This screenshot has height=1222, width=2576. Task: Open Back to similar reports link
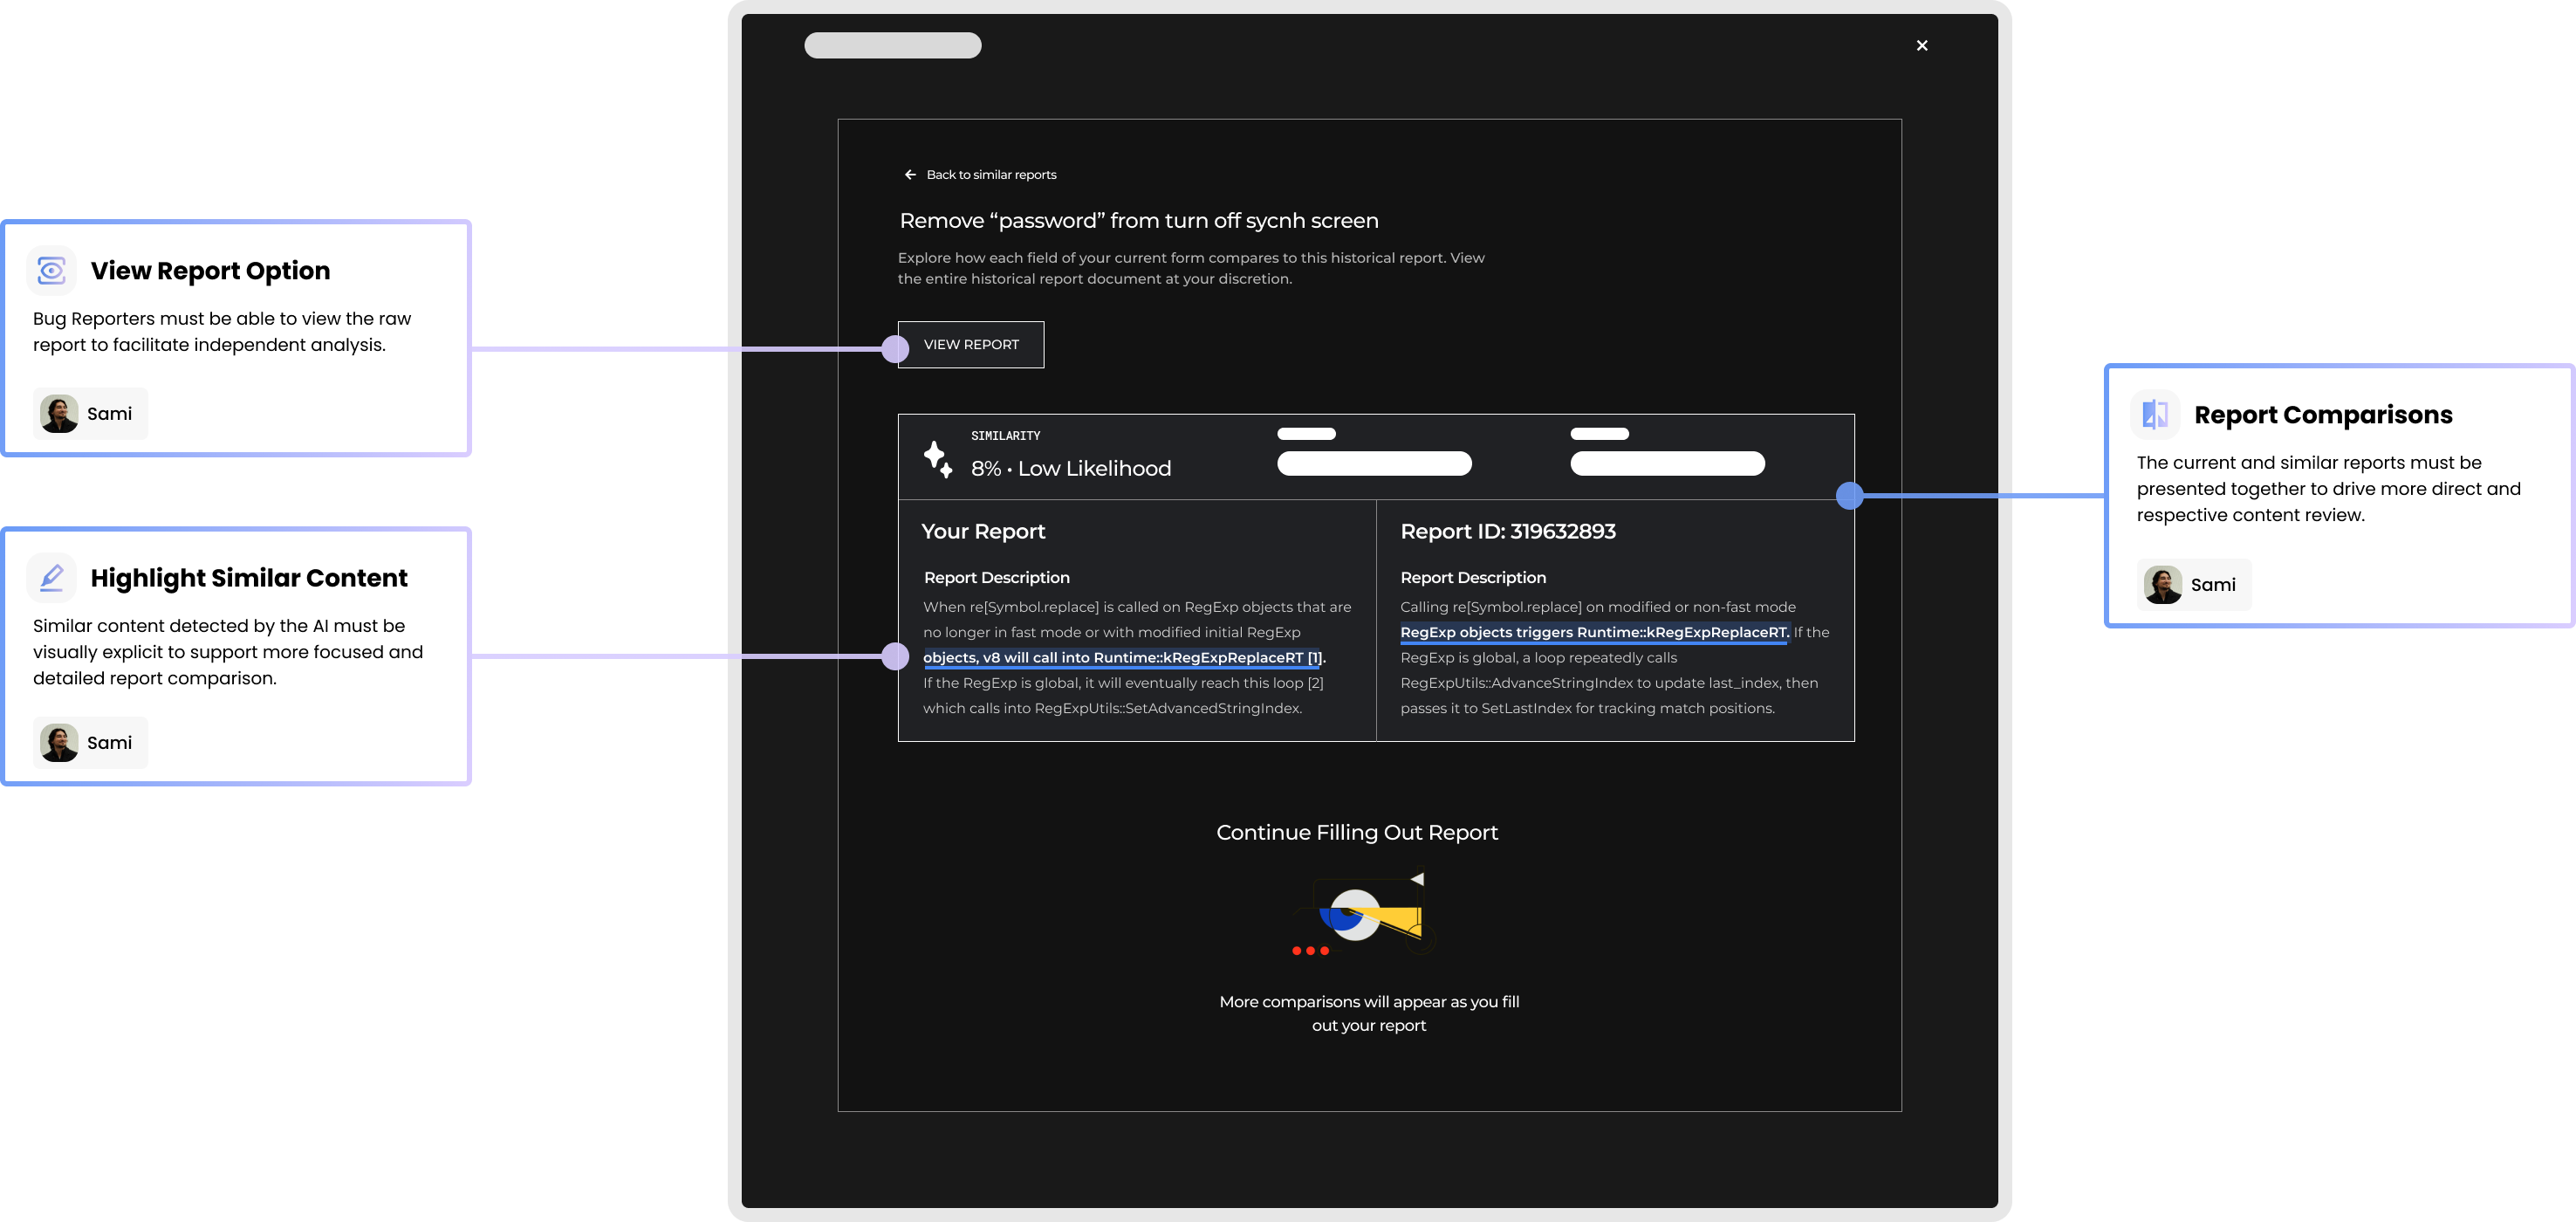click(990, 175)
